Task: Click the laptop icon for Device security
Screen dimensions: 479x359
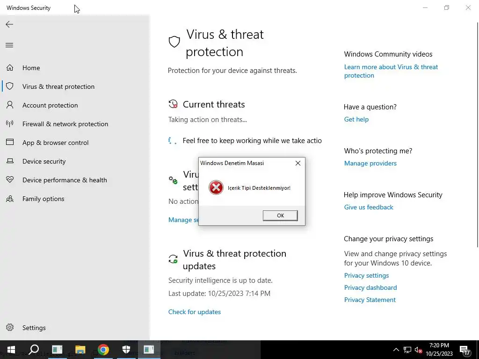Action: (x=10, y=161)
